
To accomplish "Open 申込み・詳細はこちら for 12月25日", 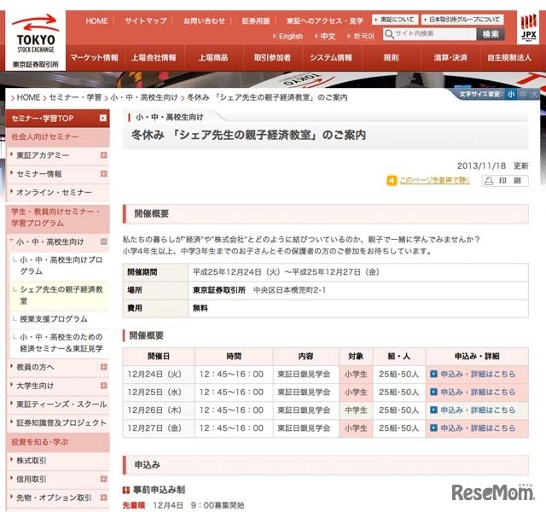I will point(478,392).
